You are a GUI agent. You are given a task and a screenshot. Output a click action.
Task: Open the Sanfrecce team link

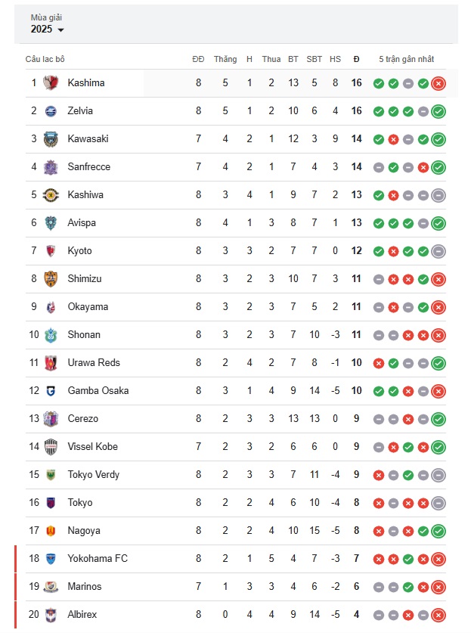tap(88, 166)
